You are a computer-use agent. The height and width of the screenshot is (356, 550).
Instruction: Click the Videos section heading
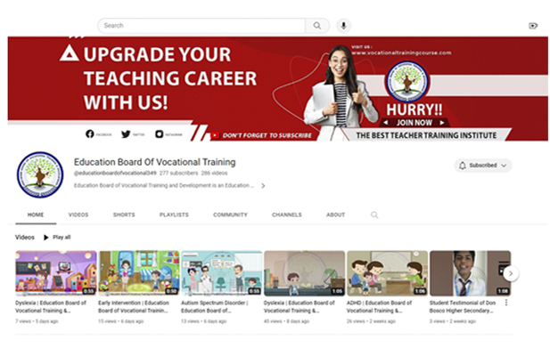[x=25, y=238]
